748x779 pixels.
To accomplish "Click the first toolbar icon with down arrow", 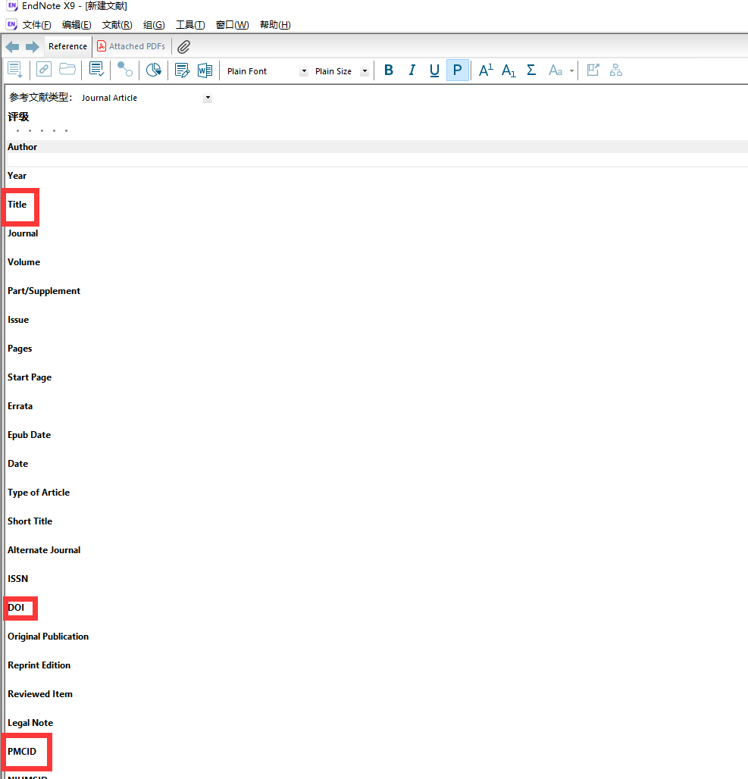I will [15, 70].
